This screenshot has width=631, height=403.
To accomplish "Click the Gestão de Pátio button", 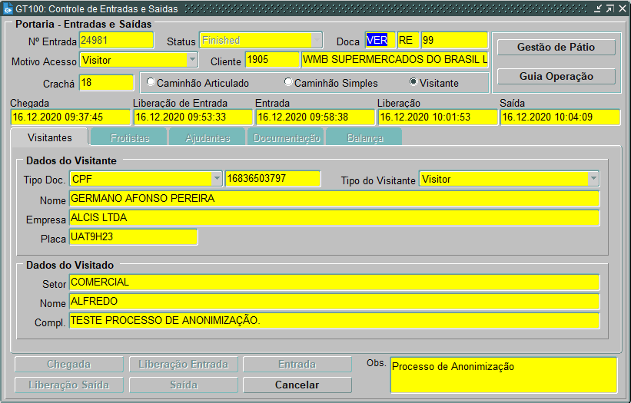I will (x=556, y=47).
